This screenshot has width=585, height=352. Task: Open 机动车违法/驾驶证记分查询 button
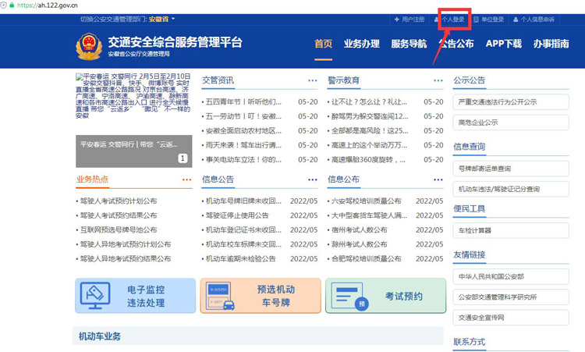(x=511, y=189)
